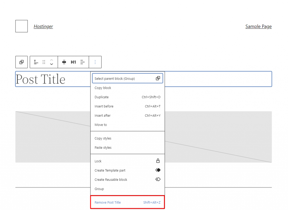Open the Hostinger site link
Viewport: 288px width, 210px height.
pyautogui.click(x=43, y=26)
